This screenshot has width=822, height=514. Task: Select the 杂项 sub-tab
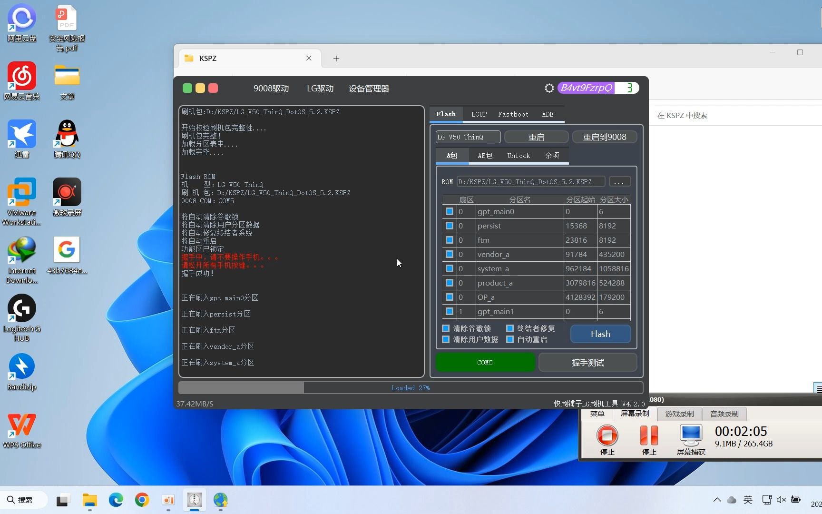(552, 156)
